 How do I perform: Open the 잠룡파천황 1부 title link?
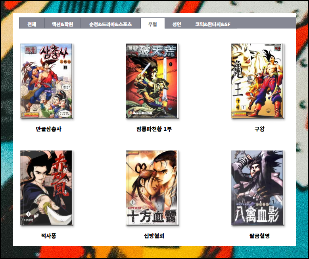pos(154,129)
